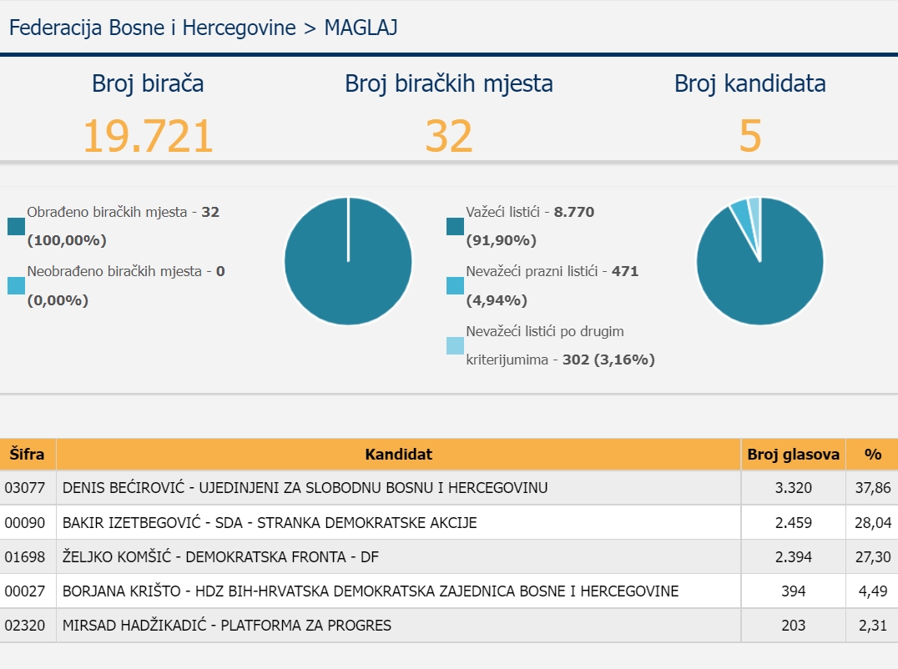Sort by the Kandidat column header
Viewport: 898px width, 669px height.
(x=398, y=455)
